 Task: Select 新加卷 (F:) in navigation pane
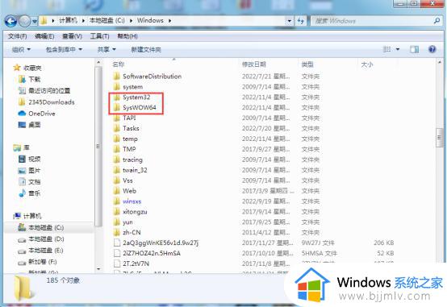(x=37, y=262)
